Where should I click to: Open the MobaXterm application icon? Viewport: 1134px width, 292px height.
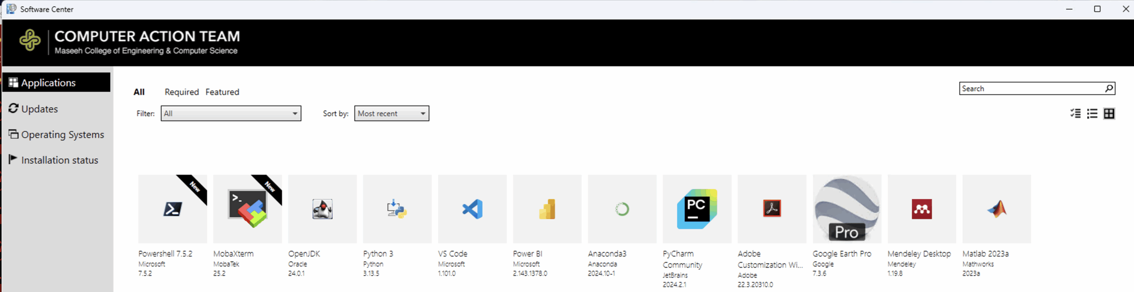pyautogui.click(x=247, y=209)
